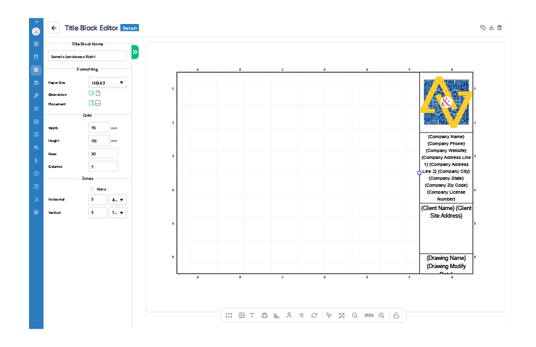Open the Horizontal zone label dropdown

tap(117, 199)
